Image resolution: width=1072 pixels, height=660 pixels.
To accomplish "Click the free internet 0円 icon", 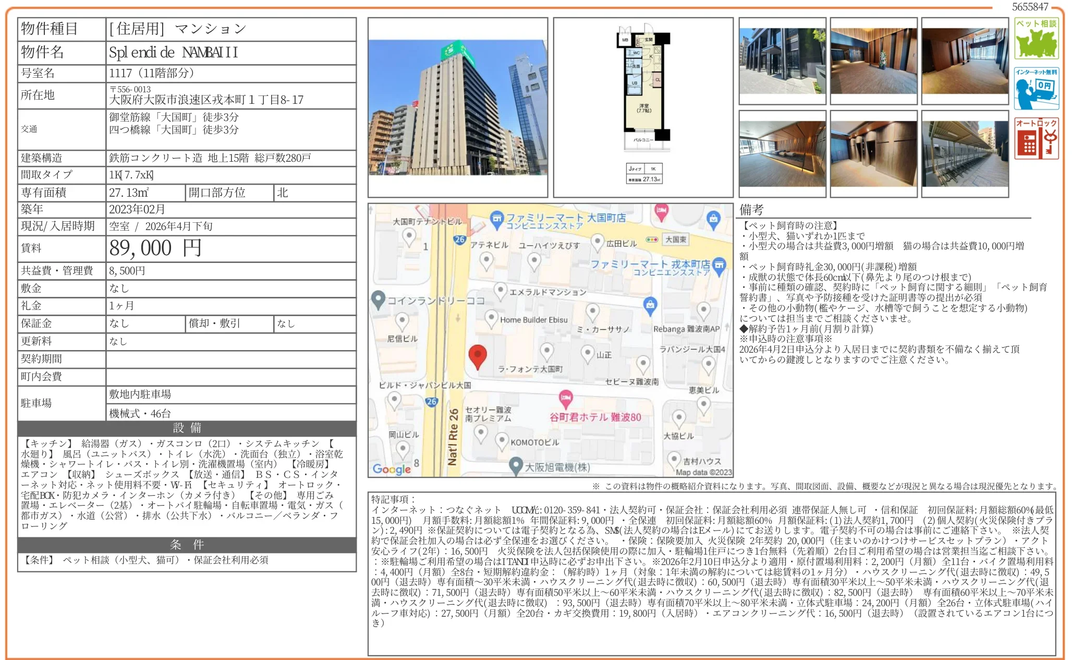I will click(1036, 89).
